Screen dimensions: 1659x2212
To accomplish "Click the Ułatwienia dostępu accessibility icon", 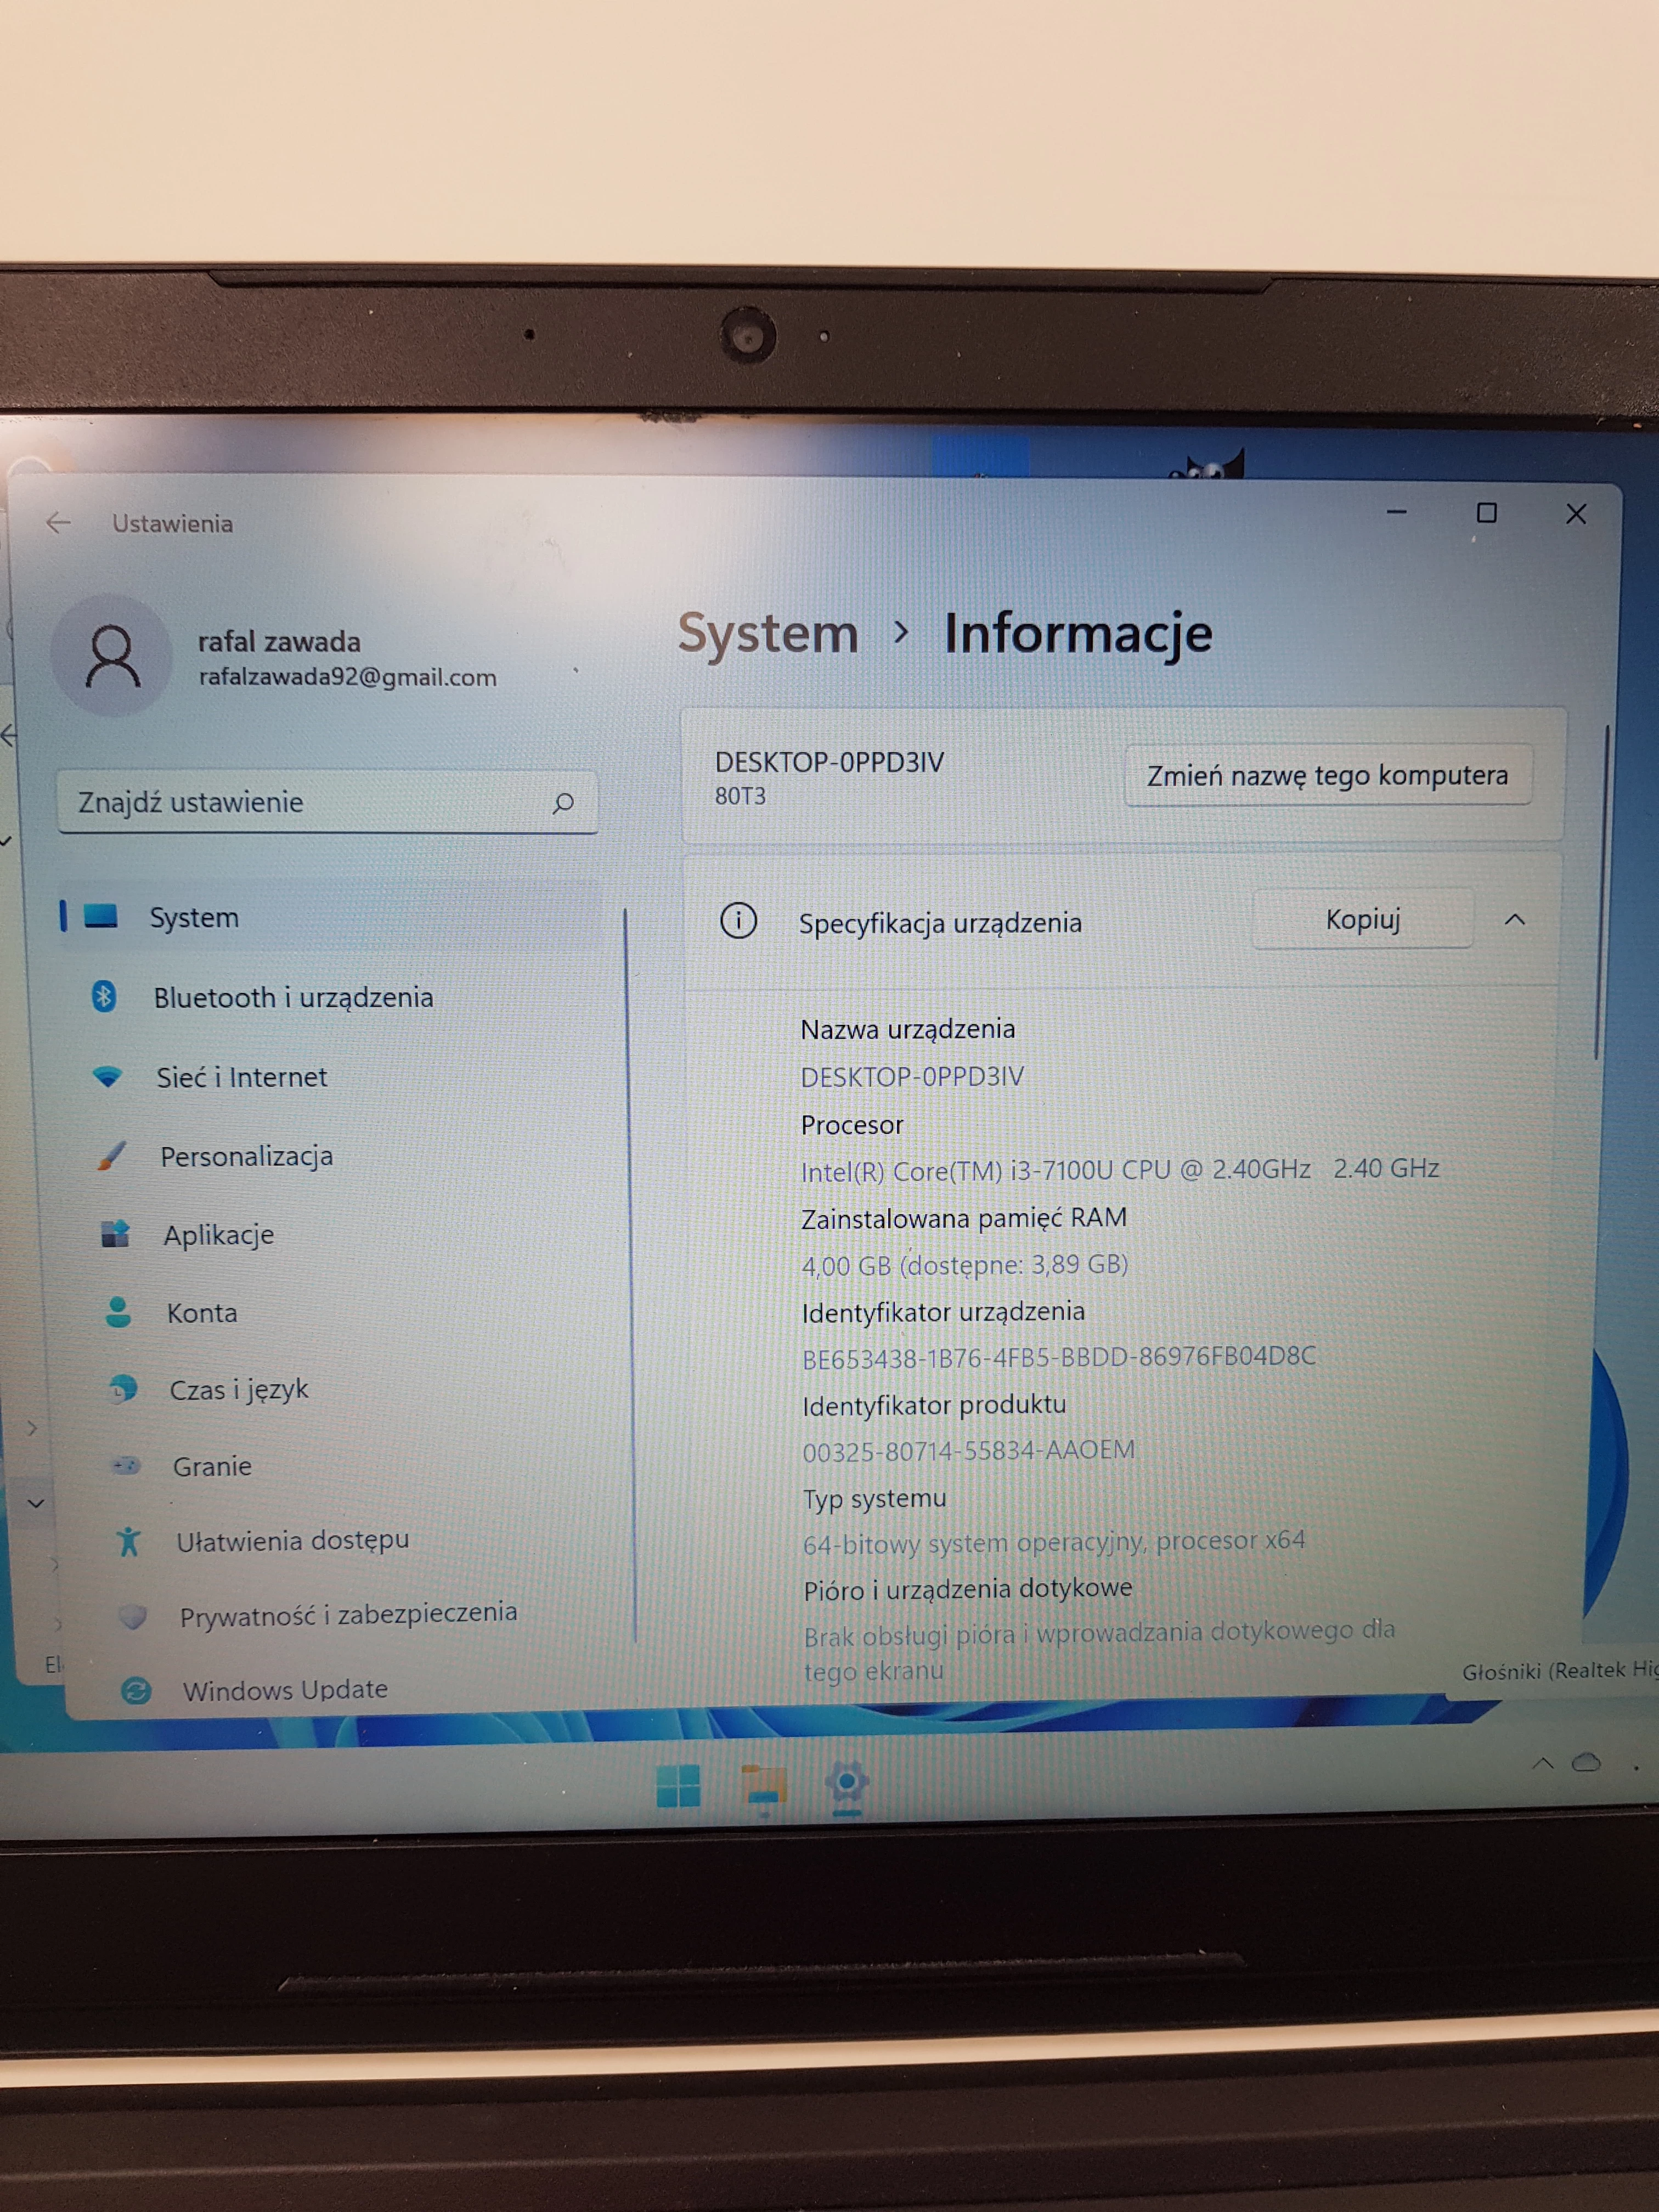I will tap(128, 1541).
